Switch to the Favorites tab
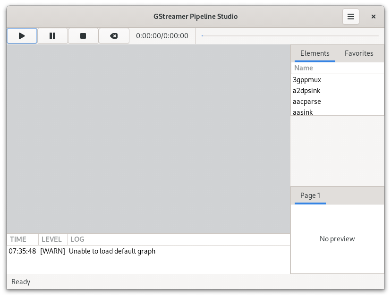391x297 pixels. click(359, 53)
